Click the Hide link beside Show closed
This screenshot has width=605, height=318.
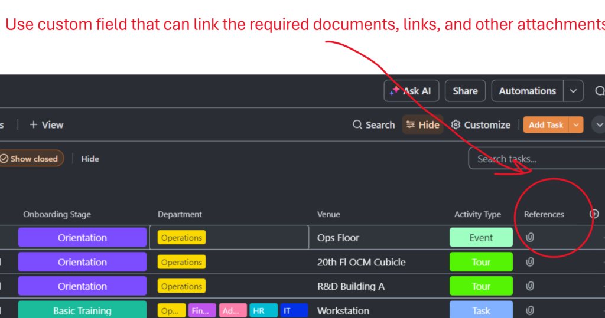click(x=90, y=159)
